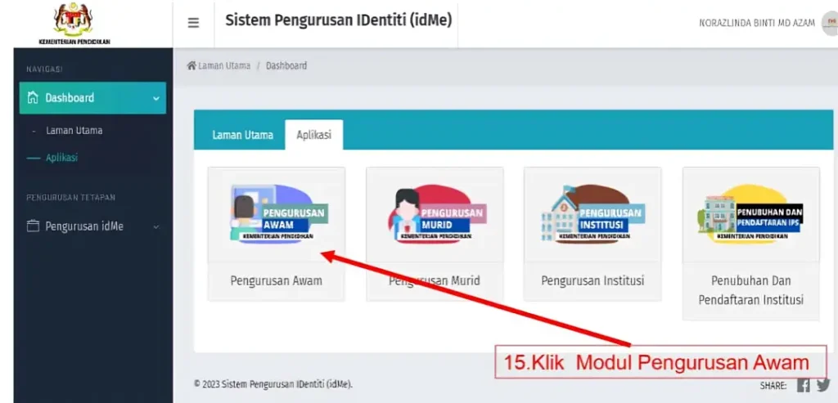Share via the Twitter icon

(x=823, y=385)
